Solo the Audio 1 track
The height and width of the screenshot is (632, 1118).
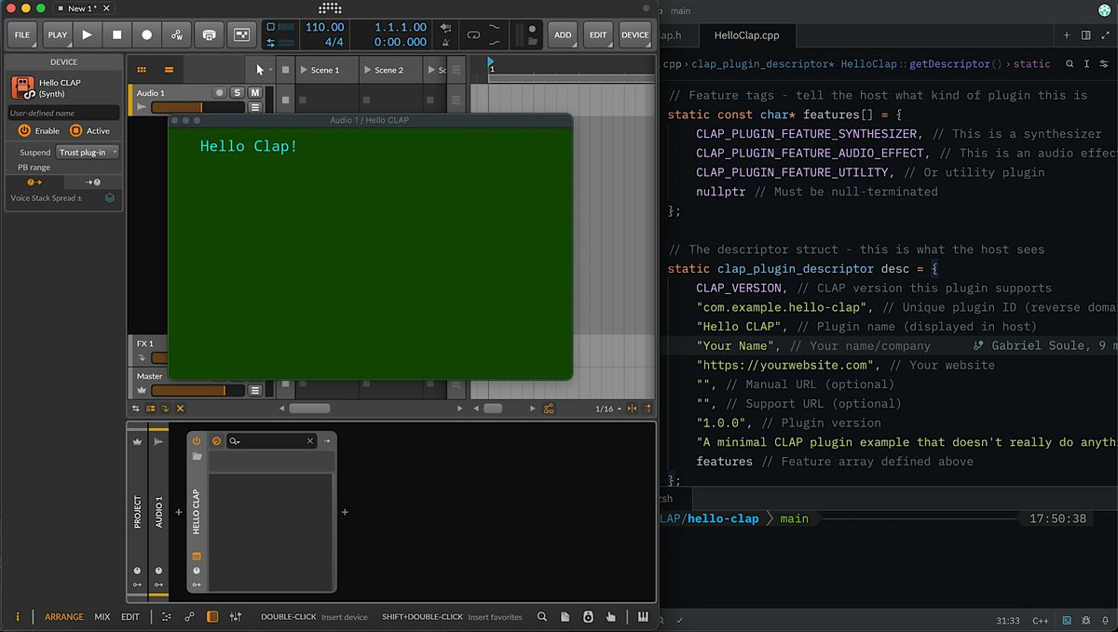click(237, 93)
